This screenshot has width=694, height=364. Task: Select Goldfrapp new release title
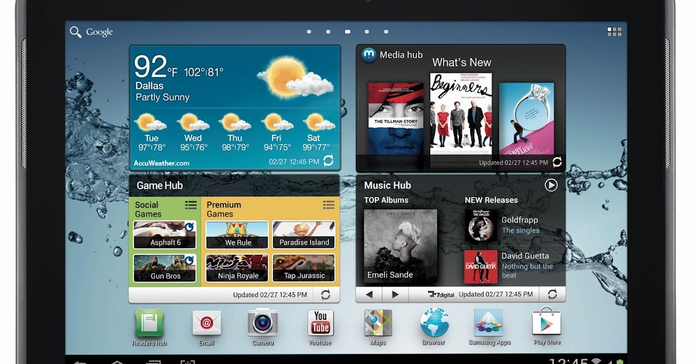520,220
